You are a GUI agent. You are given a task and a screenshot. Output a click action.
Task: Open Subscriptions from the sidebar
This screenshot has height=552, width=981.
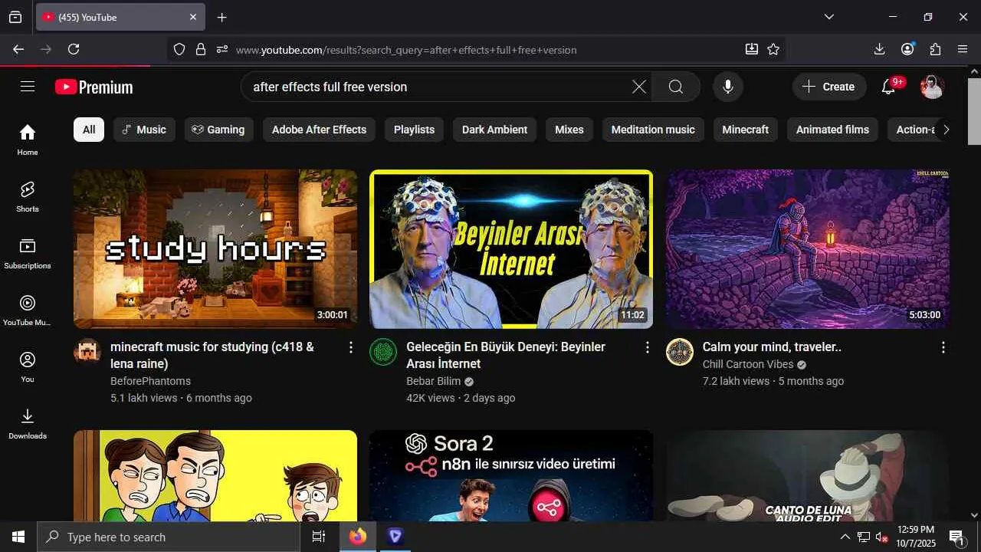28,253
